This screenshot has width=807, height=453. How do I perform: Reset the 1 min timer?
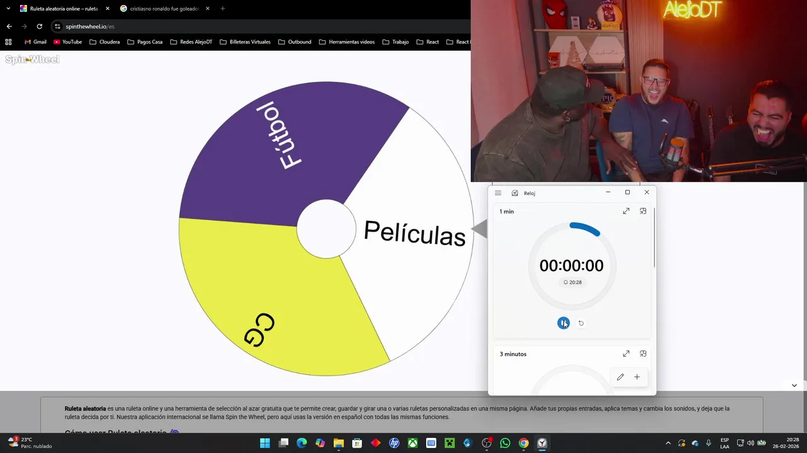(581, 323)
